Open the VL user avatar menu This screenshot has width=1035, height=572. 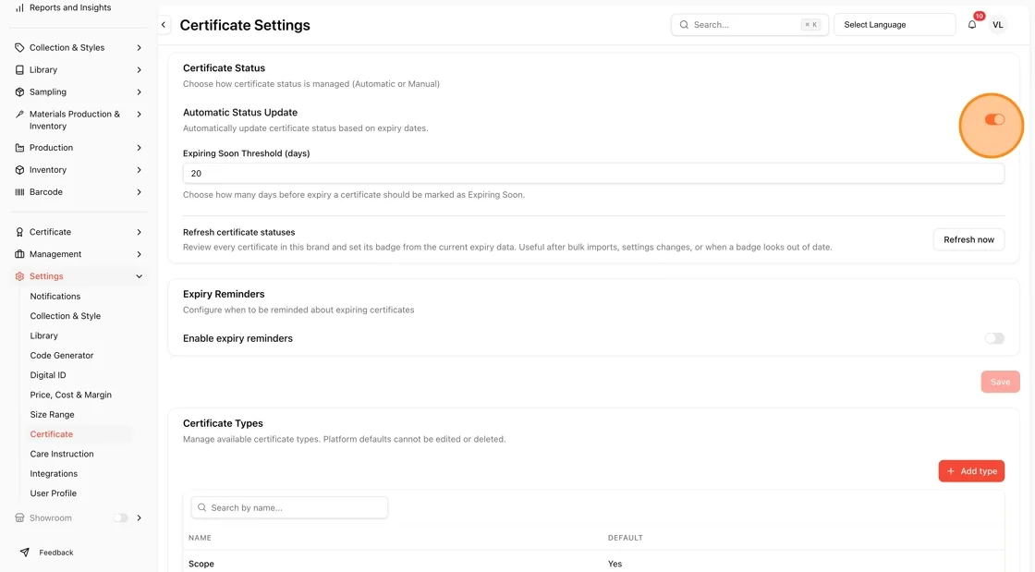[997, 25]
